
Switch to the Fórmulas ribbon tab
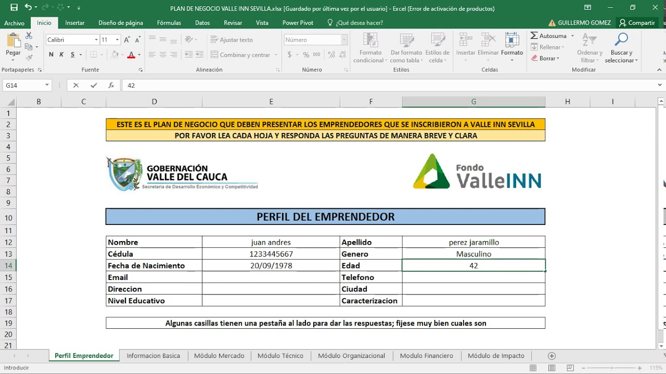coord(169,23)
